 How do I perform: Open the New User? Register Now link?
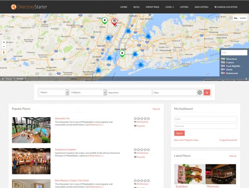click(x=186, y=140)
